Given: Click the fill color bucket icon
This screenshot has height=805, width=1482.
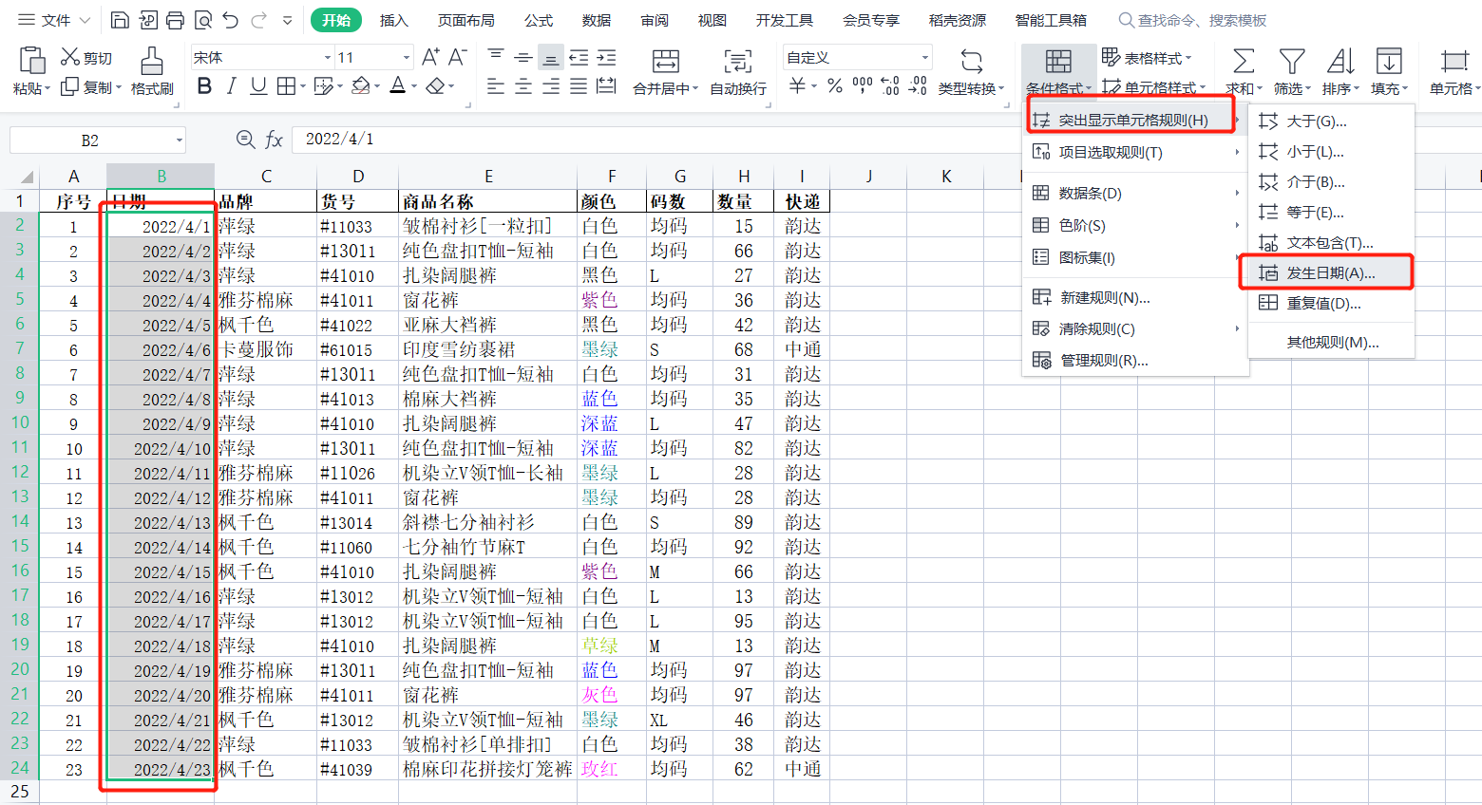Looking at the screenshot, I should [360, 86].
